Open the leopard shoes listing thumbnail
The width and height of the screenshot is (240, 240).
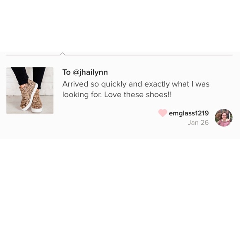pyautogui.click(x=30, y=91)
